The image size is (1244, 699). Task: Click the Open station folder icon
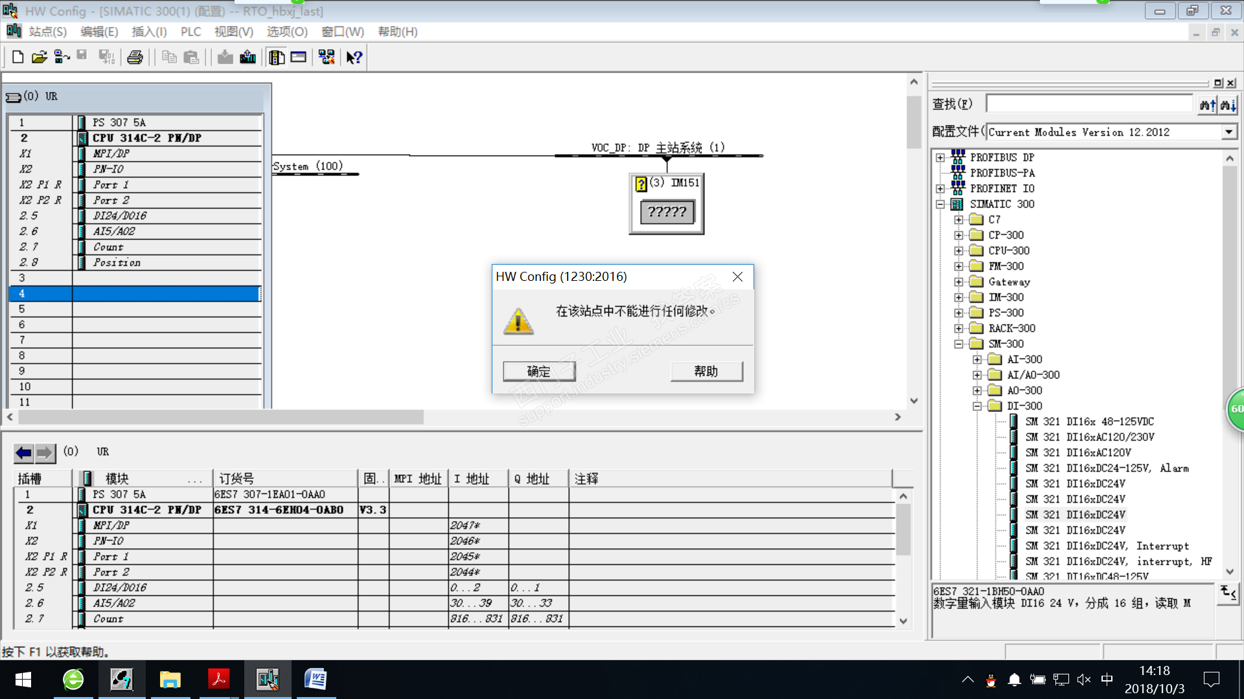coord(40,58)
